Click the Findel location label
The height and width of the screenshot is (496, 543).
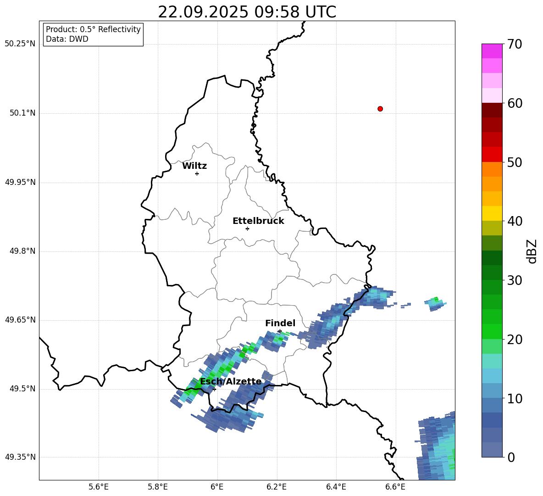280,323
